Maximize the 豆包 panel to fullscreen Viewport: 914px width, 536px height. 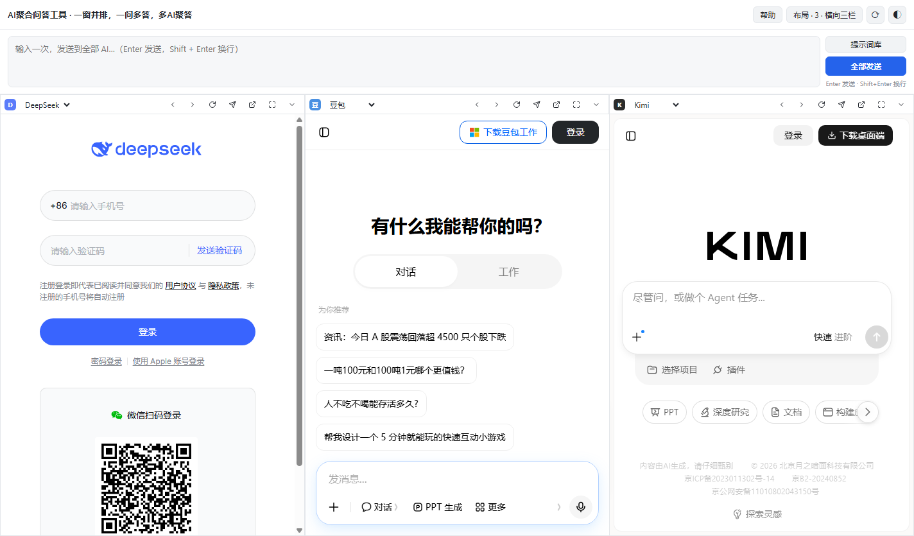click(x=576, y=105)
